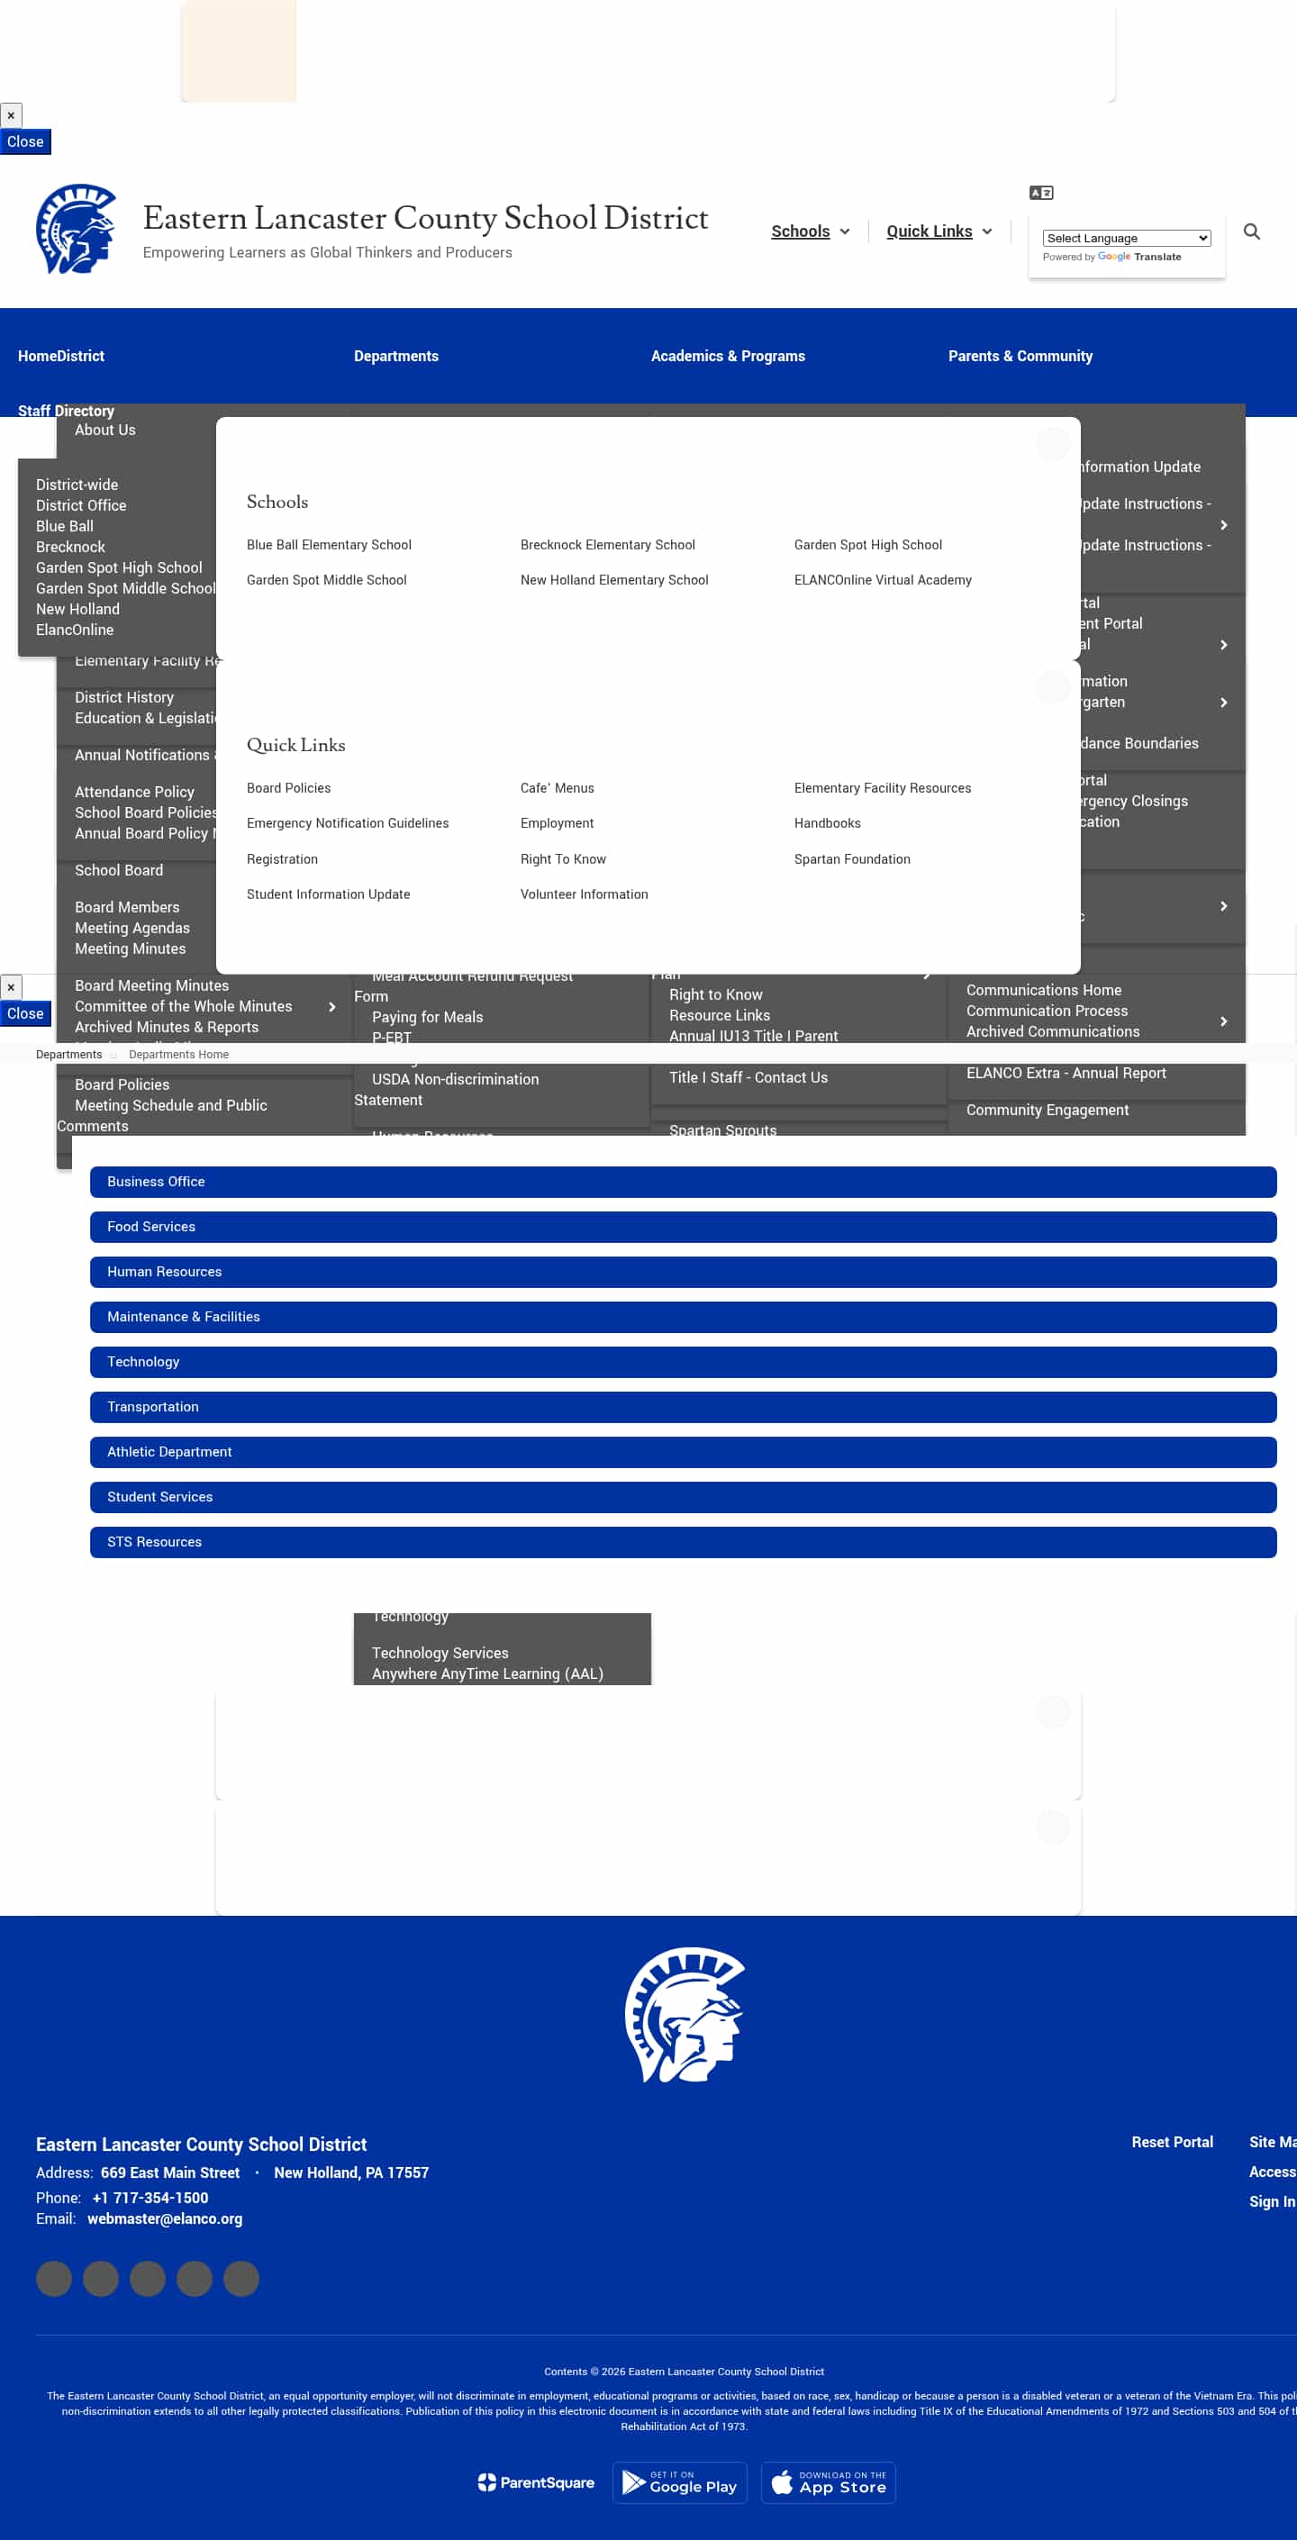This screenshot has height=2540, width=1297.
Task: Open Board Members in About Us menu
Action: 127,907
